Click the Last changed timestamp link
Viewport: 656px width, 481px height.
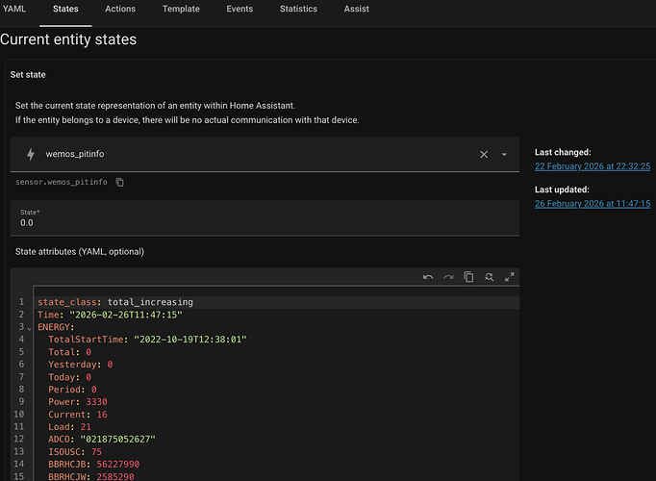click(x=593, y=166)
